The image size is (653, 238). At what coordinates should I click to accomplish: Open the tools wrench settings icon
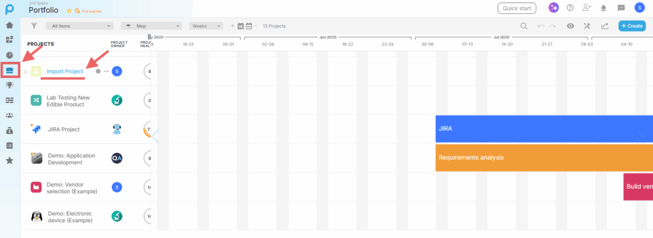pos(587,26)
